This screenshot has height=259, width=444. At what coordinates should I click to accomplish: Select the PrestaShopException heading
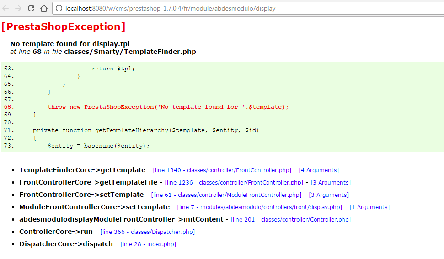(x=64, y=26)
